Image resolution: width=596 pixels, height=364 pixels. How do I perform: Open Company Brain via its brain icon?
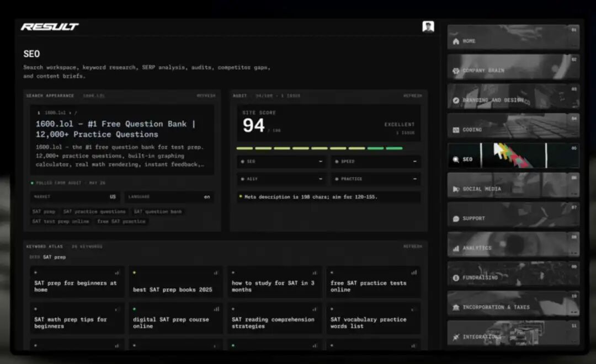click(456, 71)
